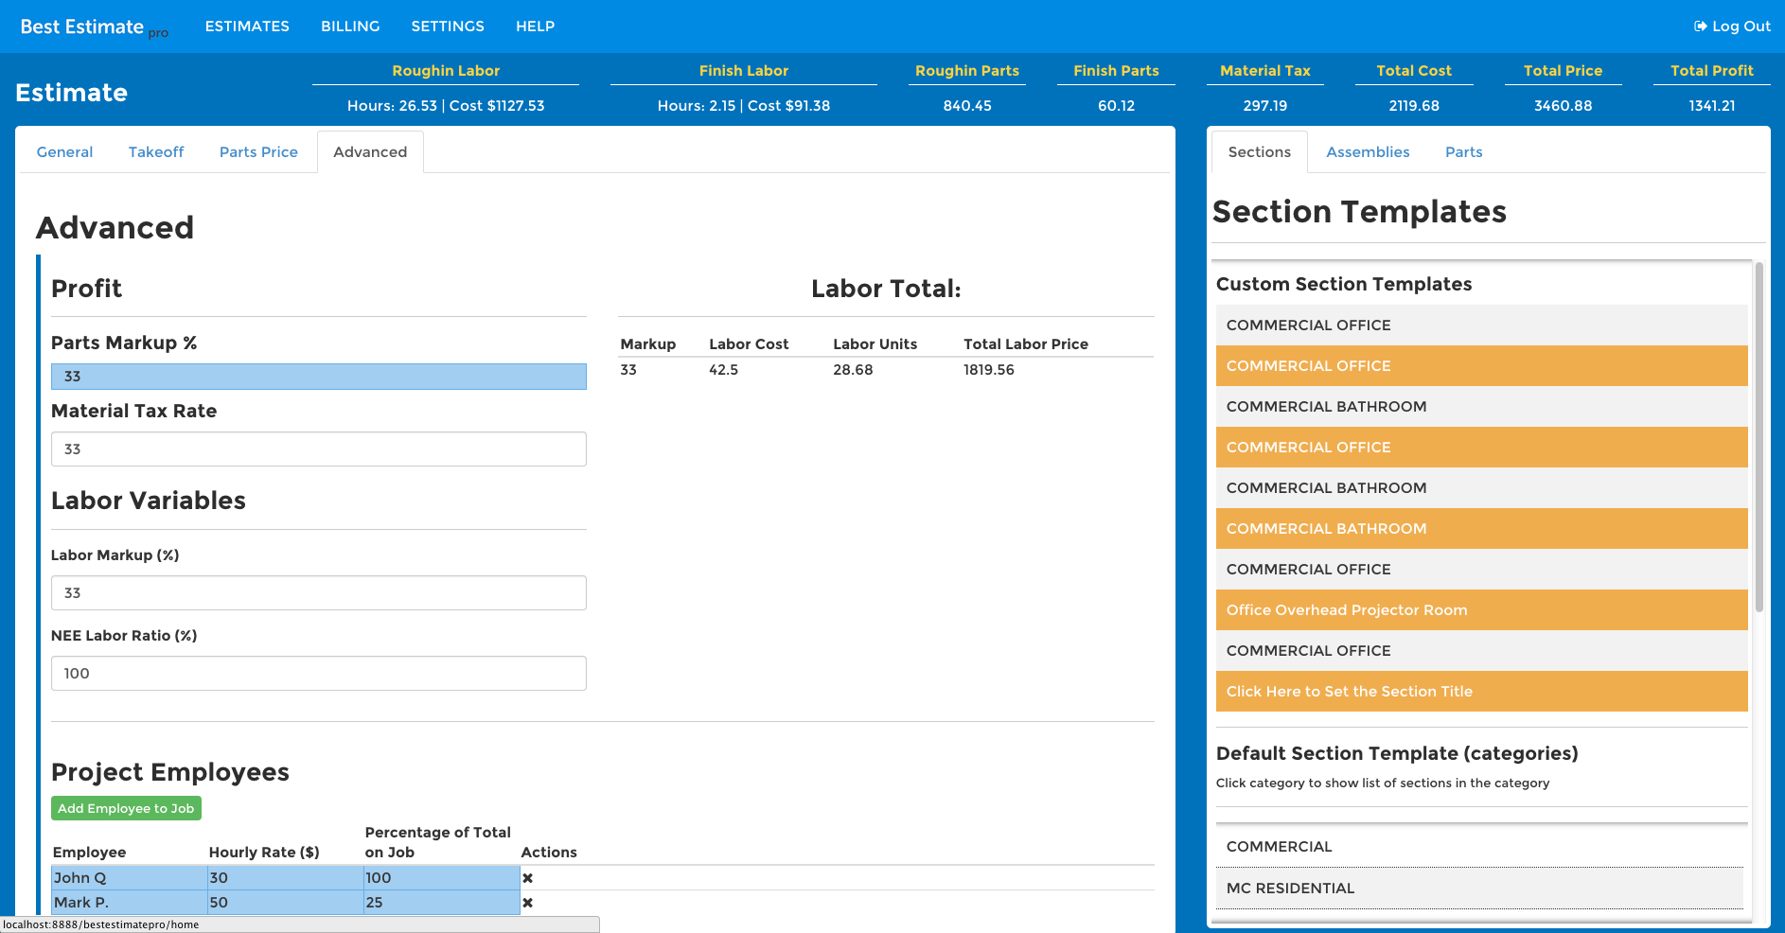Return to the General tab

64,151
